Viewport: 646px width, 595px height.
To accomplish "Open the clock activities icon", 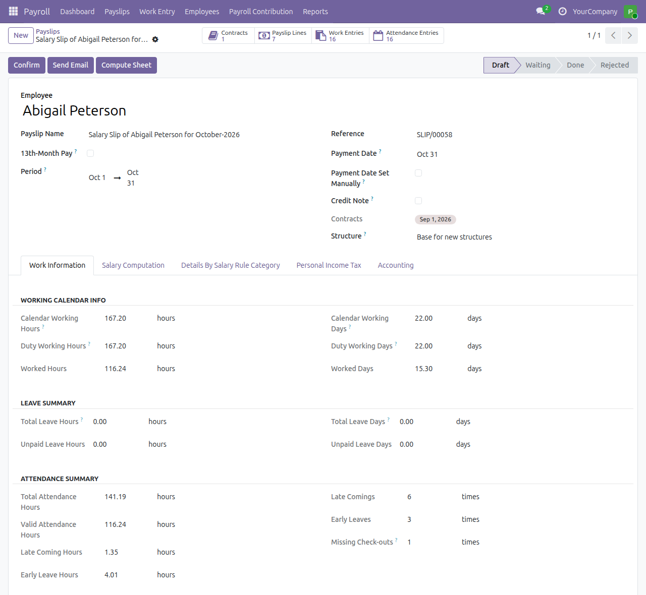I will pyautogui.click(x=562, y=11).
